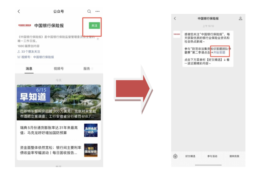Open search on the 公众号 page

coord(89,11)
